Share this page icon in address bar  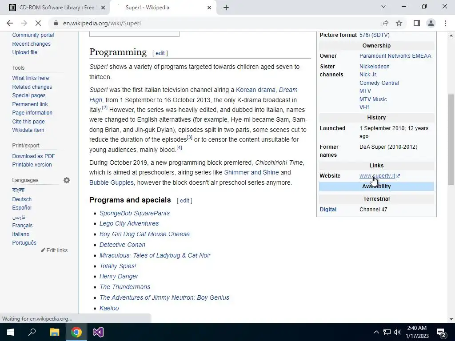pos(385,23)
